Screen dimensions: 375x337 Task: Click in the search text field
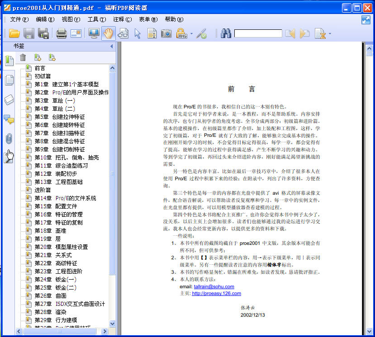coord(258,33)
